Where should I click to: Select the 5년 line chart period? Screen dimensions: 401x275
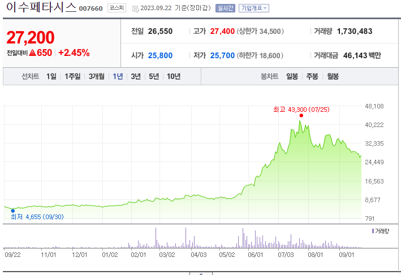pyautogui.click(x=154, y=76)
